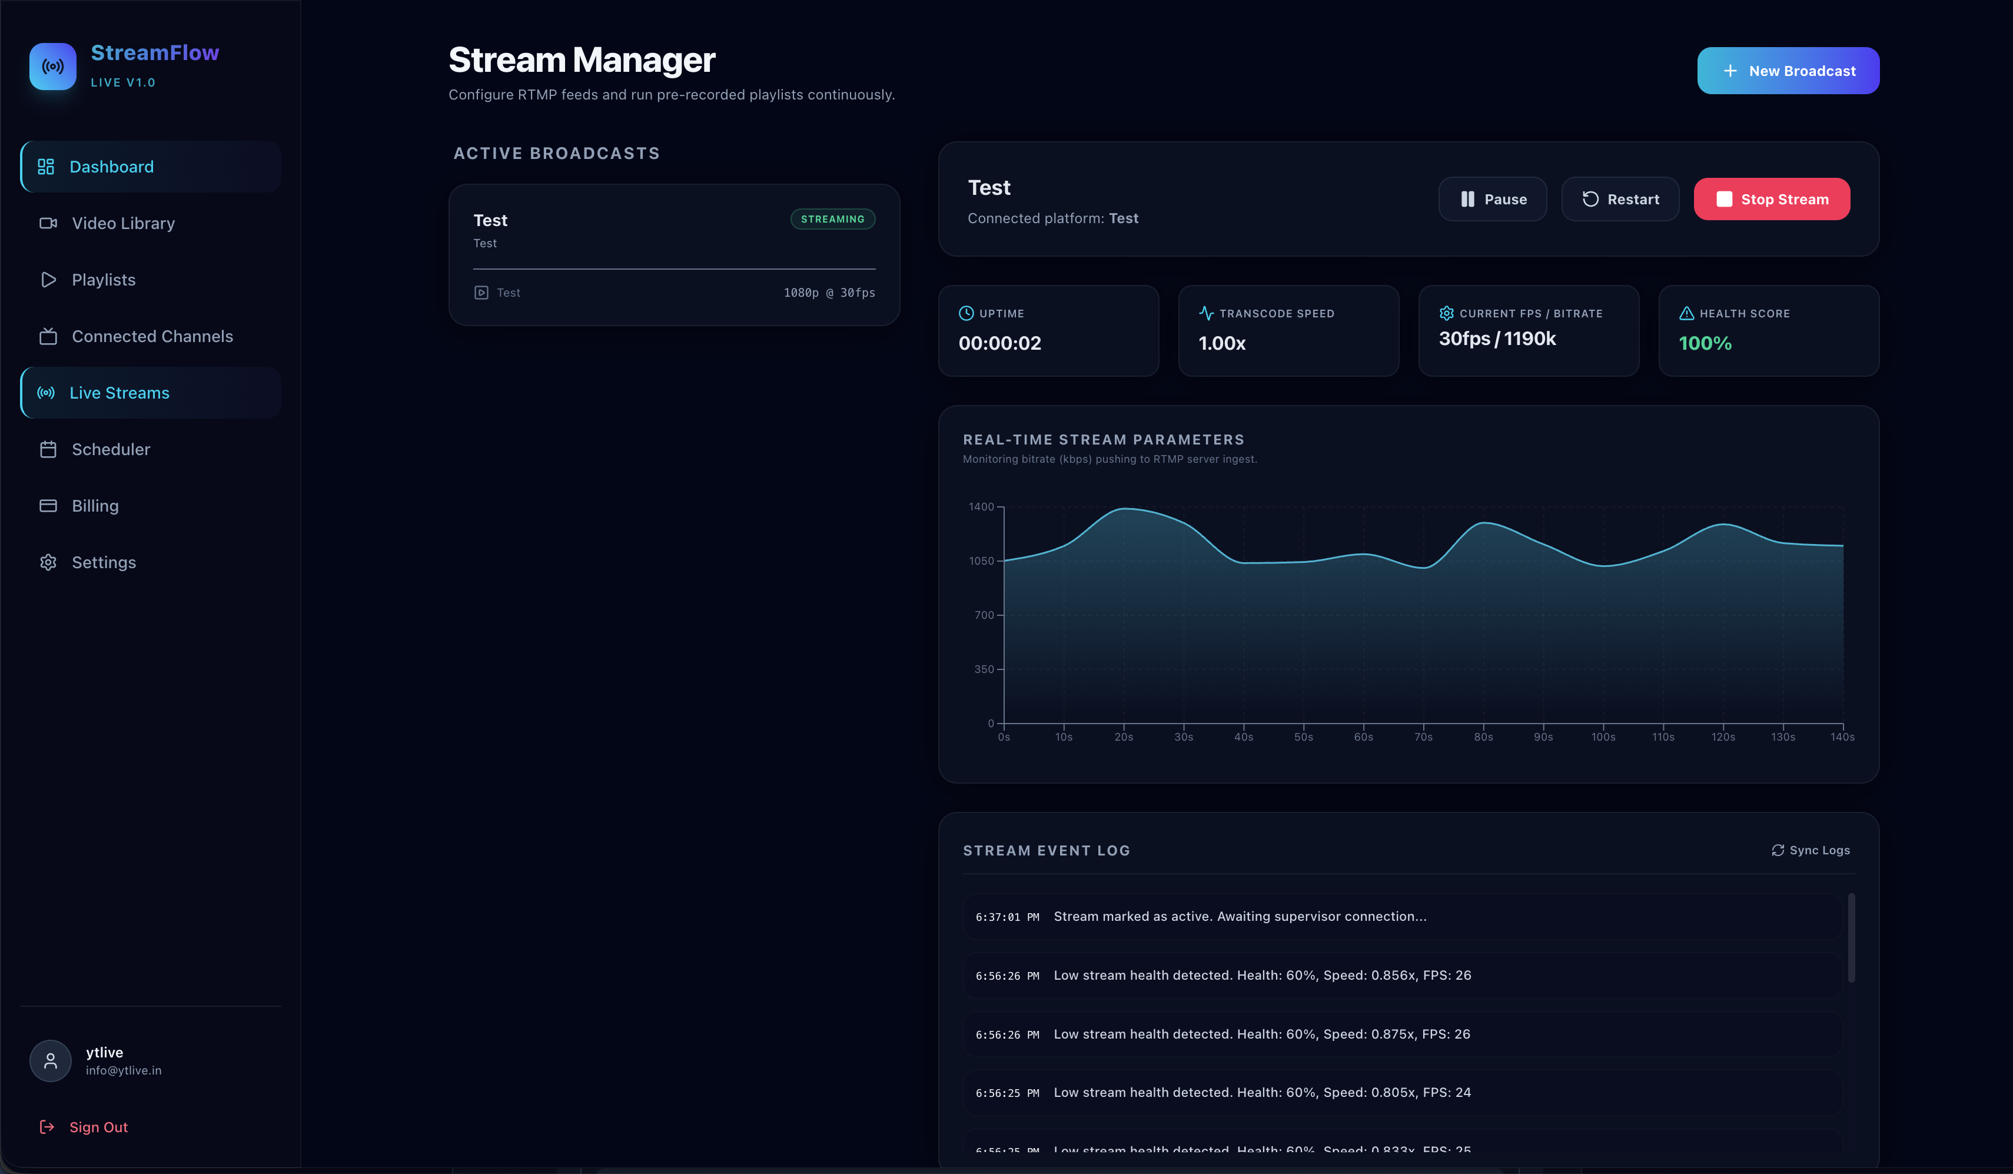Click the 6:37:01 PM timestamp
The height and width of the screenshot is (1174, 2013).
[x=1007, y=917]
